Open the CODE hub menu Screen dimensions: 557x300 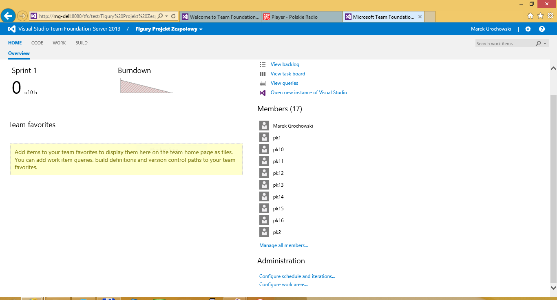click(37, 43)
